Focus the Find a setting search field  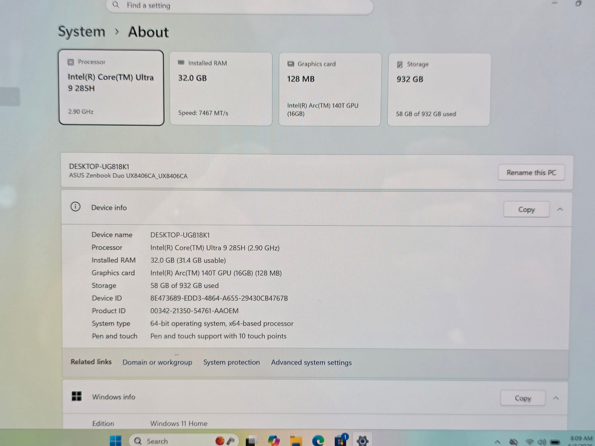[240, 6]
